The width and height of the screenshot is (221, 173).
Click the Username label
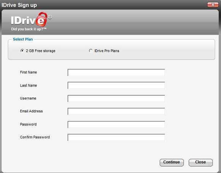click(28, 98)
